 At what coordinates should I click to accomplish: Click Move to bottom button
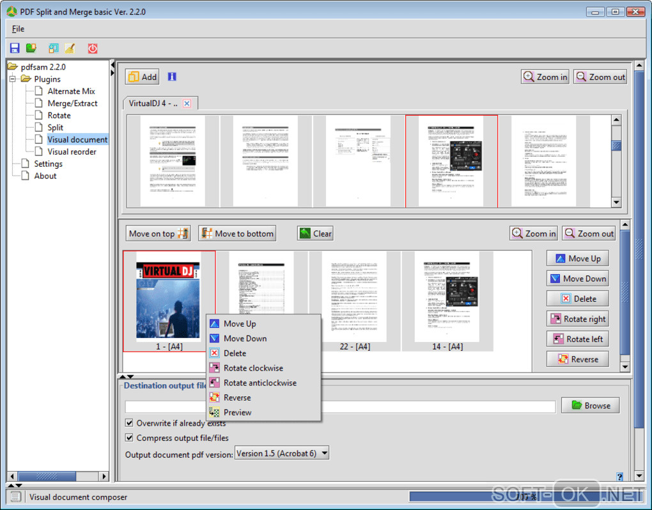click(237, 234)
